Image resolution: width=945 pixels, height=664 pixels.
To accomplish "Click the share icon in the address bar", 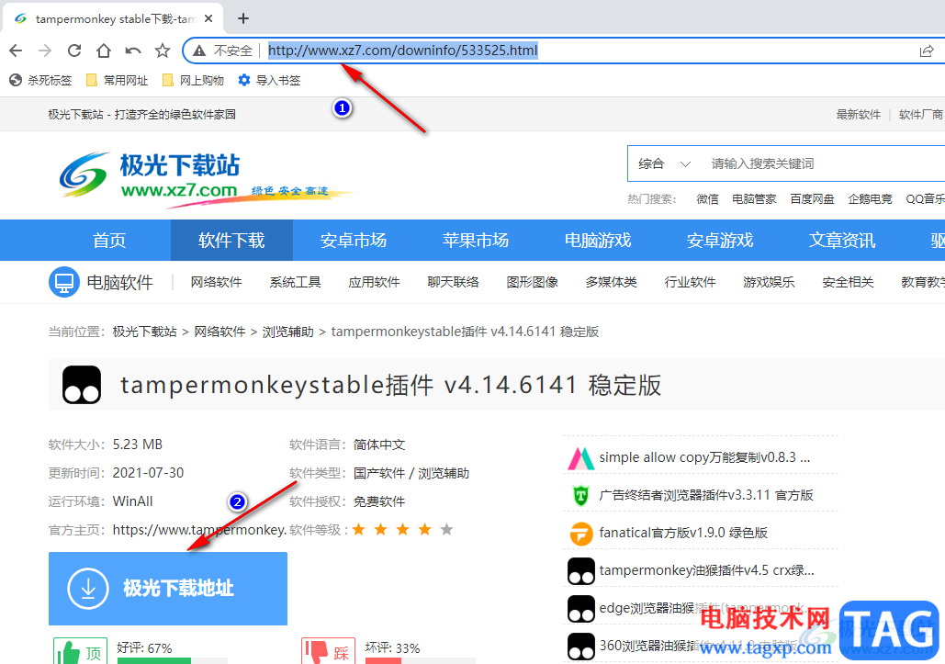I will [x=927, y=51].
